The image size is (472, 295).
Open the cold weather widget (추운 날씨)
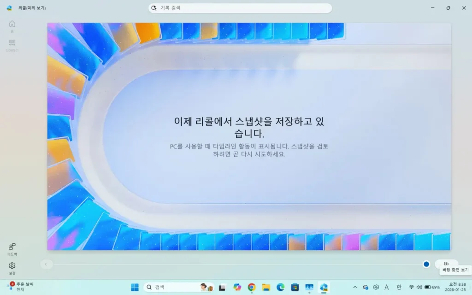21,287
